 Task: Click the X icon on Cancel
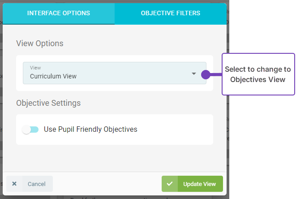coord(14,184)
